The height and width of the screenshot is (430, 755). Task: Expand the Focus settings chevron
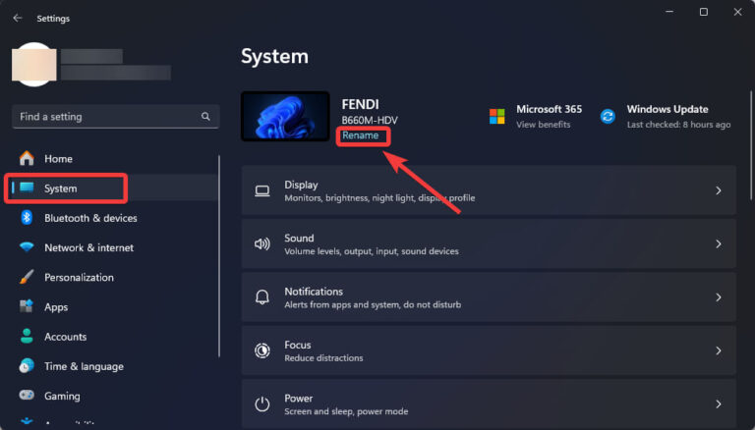(719, 350)
